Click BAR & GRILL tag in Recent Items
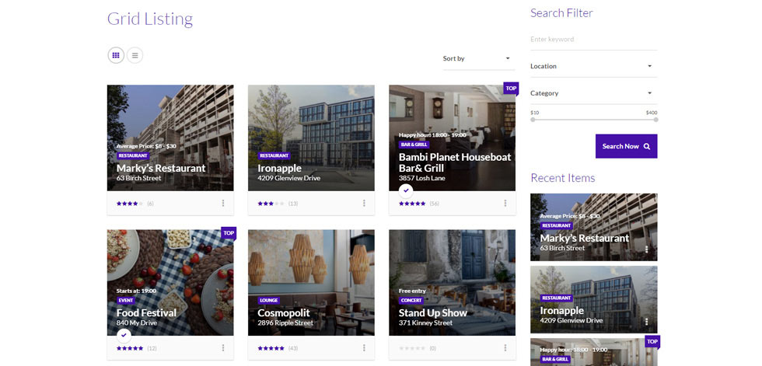Screen dimensions: 762x366 (555, 360)
